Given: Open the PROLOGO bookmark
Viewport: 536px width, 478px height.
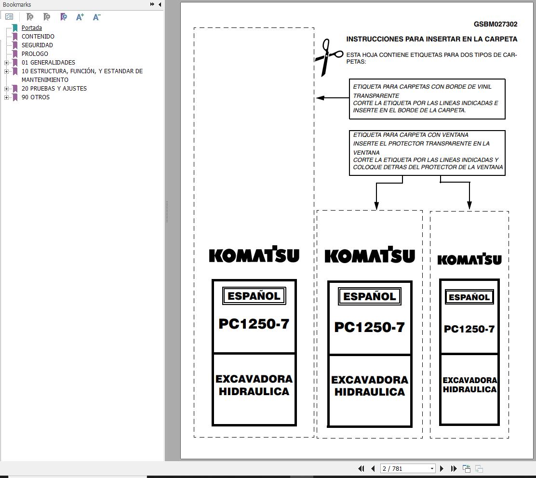Looking at the screenshot, I should [35, 53].
